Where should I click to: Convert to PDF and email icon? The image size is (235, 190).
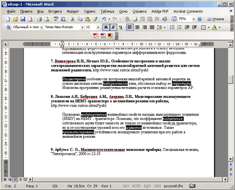click(103, 36)
